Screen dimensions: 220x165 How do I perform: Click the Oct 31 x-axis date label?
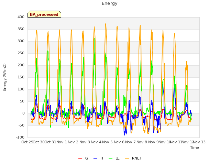(x=51, y=142)
